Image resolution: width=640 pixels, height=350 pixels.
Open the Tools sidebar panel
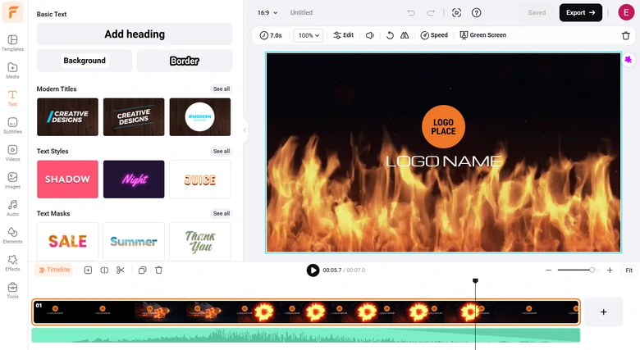pyautogui.click(x=12, y=290)
